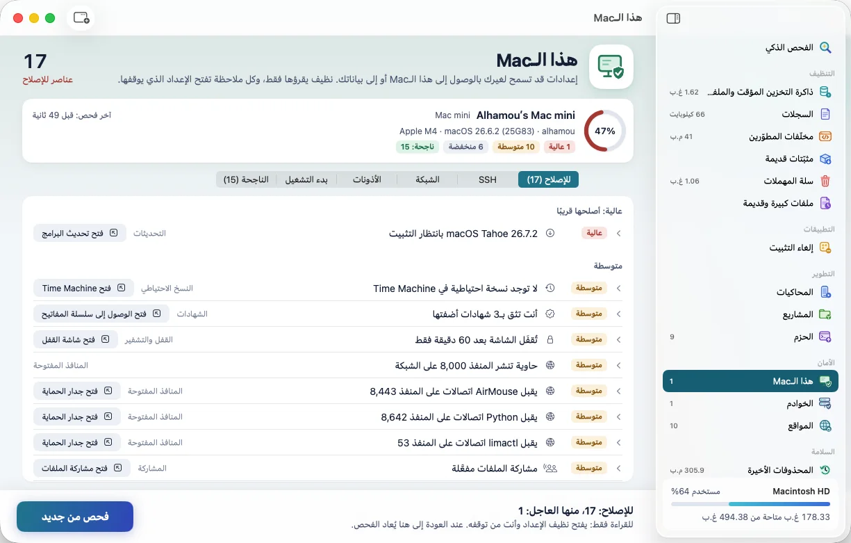The height and width of the screenshot is (543, 851).
Task: Click the فحص من جديد rescan button
Action: point(75,517)
